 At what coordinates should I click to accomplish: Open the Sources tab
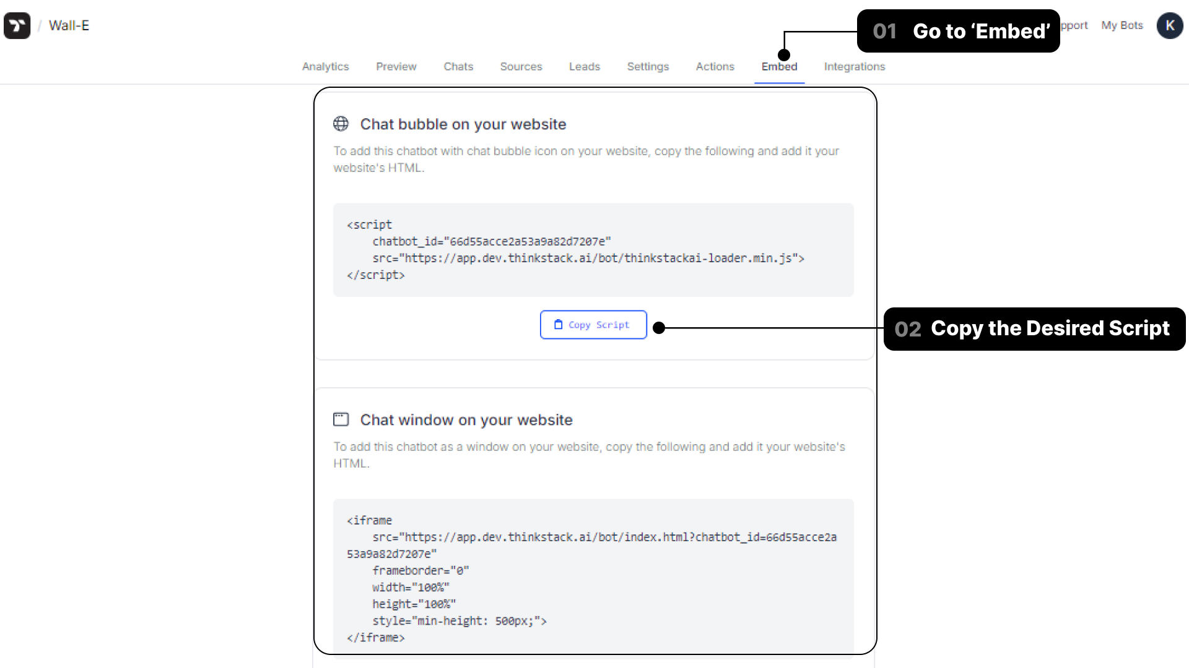[x=521, y=67]
